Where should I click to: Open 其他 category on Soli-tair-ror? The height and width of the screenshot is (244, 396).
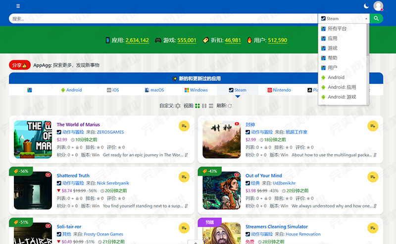pos(66,234)
